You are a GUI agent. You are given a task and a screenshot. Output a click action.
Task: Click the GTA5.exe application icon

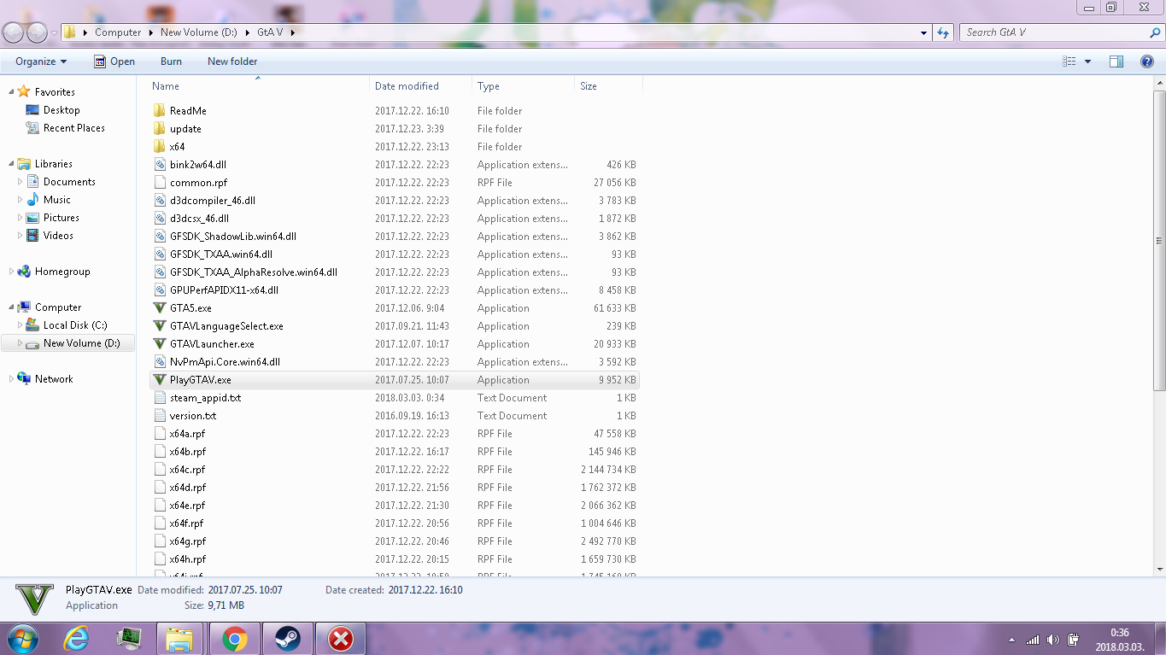pos(159,308)
